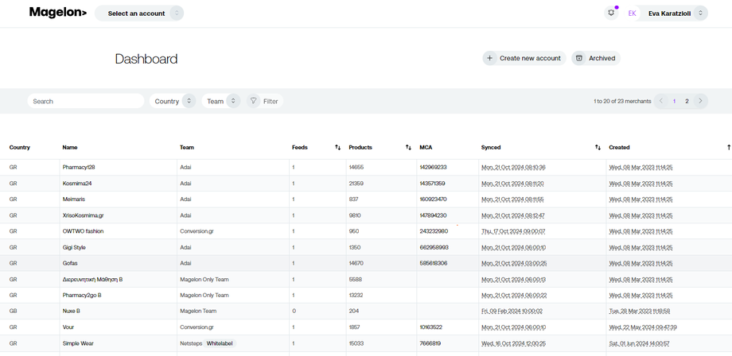Sort table by Synced column arrows
The height and width of the screenshot is (356, 732).
pos(598,147)
